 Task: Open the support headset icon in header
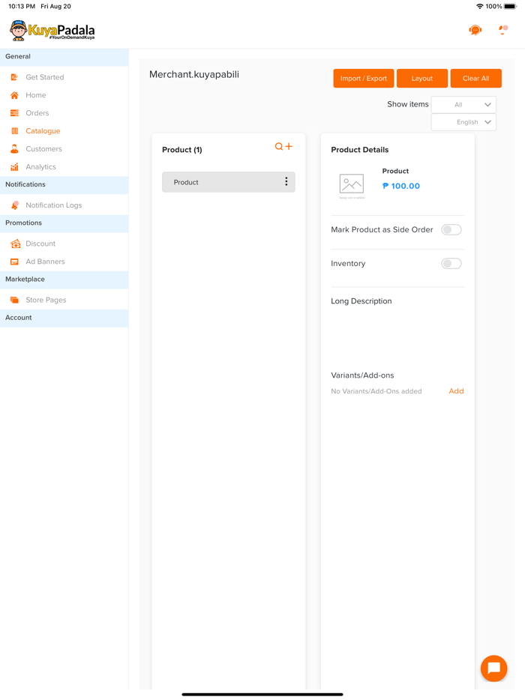pyautogui.click(x=475, y=31)
